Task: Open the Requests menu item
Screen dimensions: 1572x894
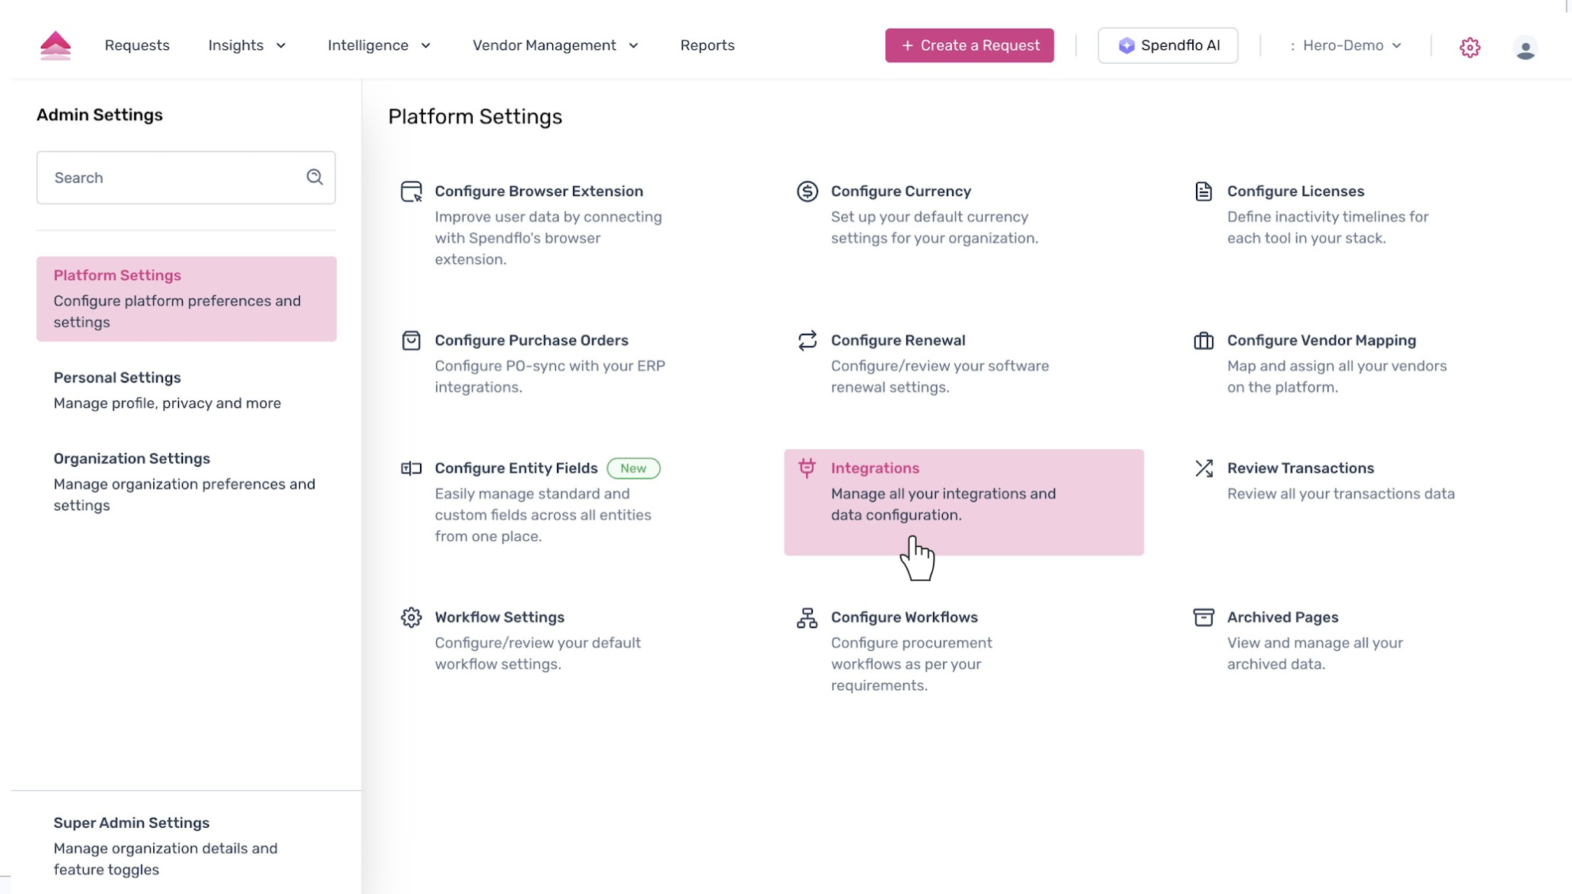Action: coord(137,45)
